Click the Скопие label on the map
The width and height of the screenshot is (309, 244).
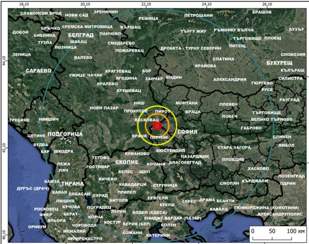point(127,162)
